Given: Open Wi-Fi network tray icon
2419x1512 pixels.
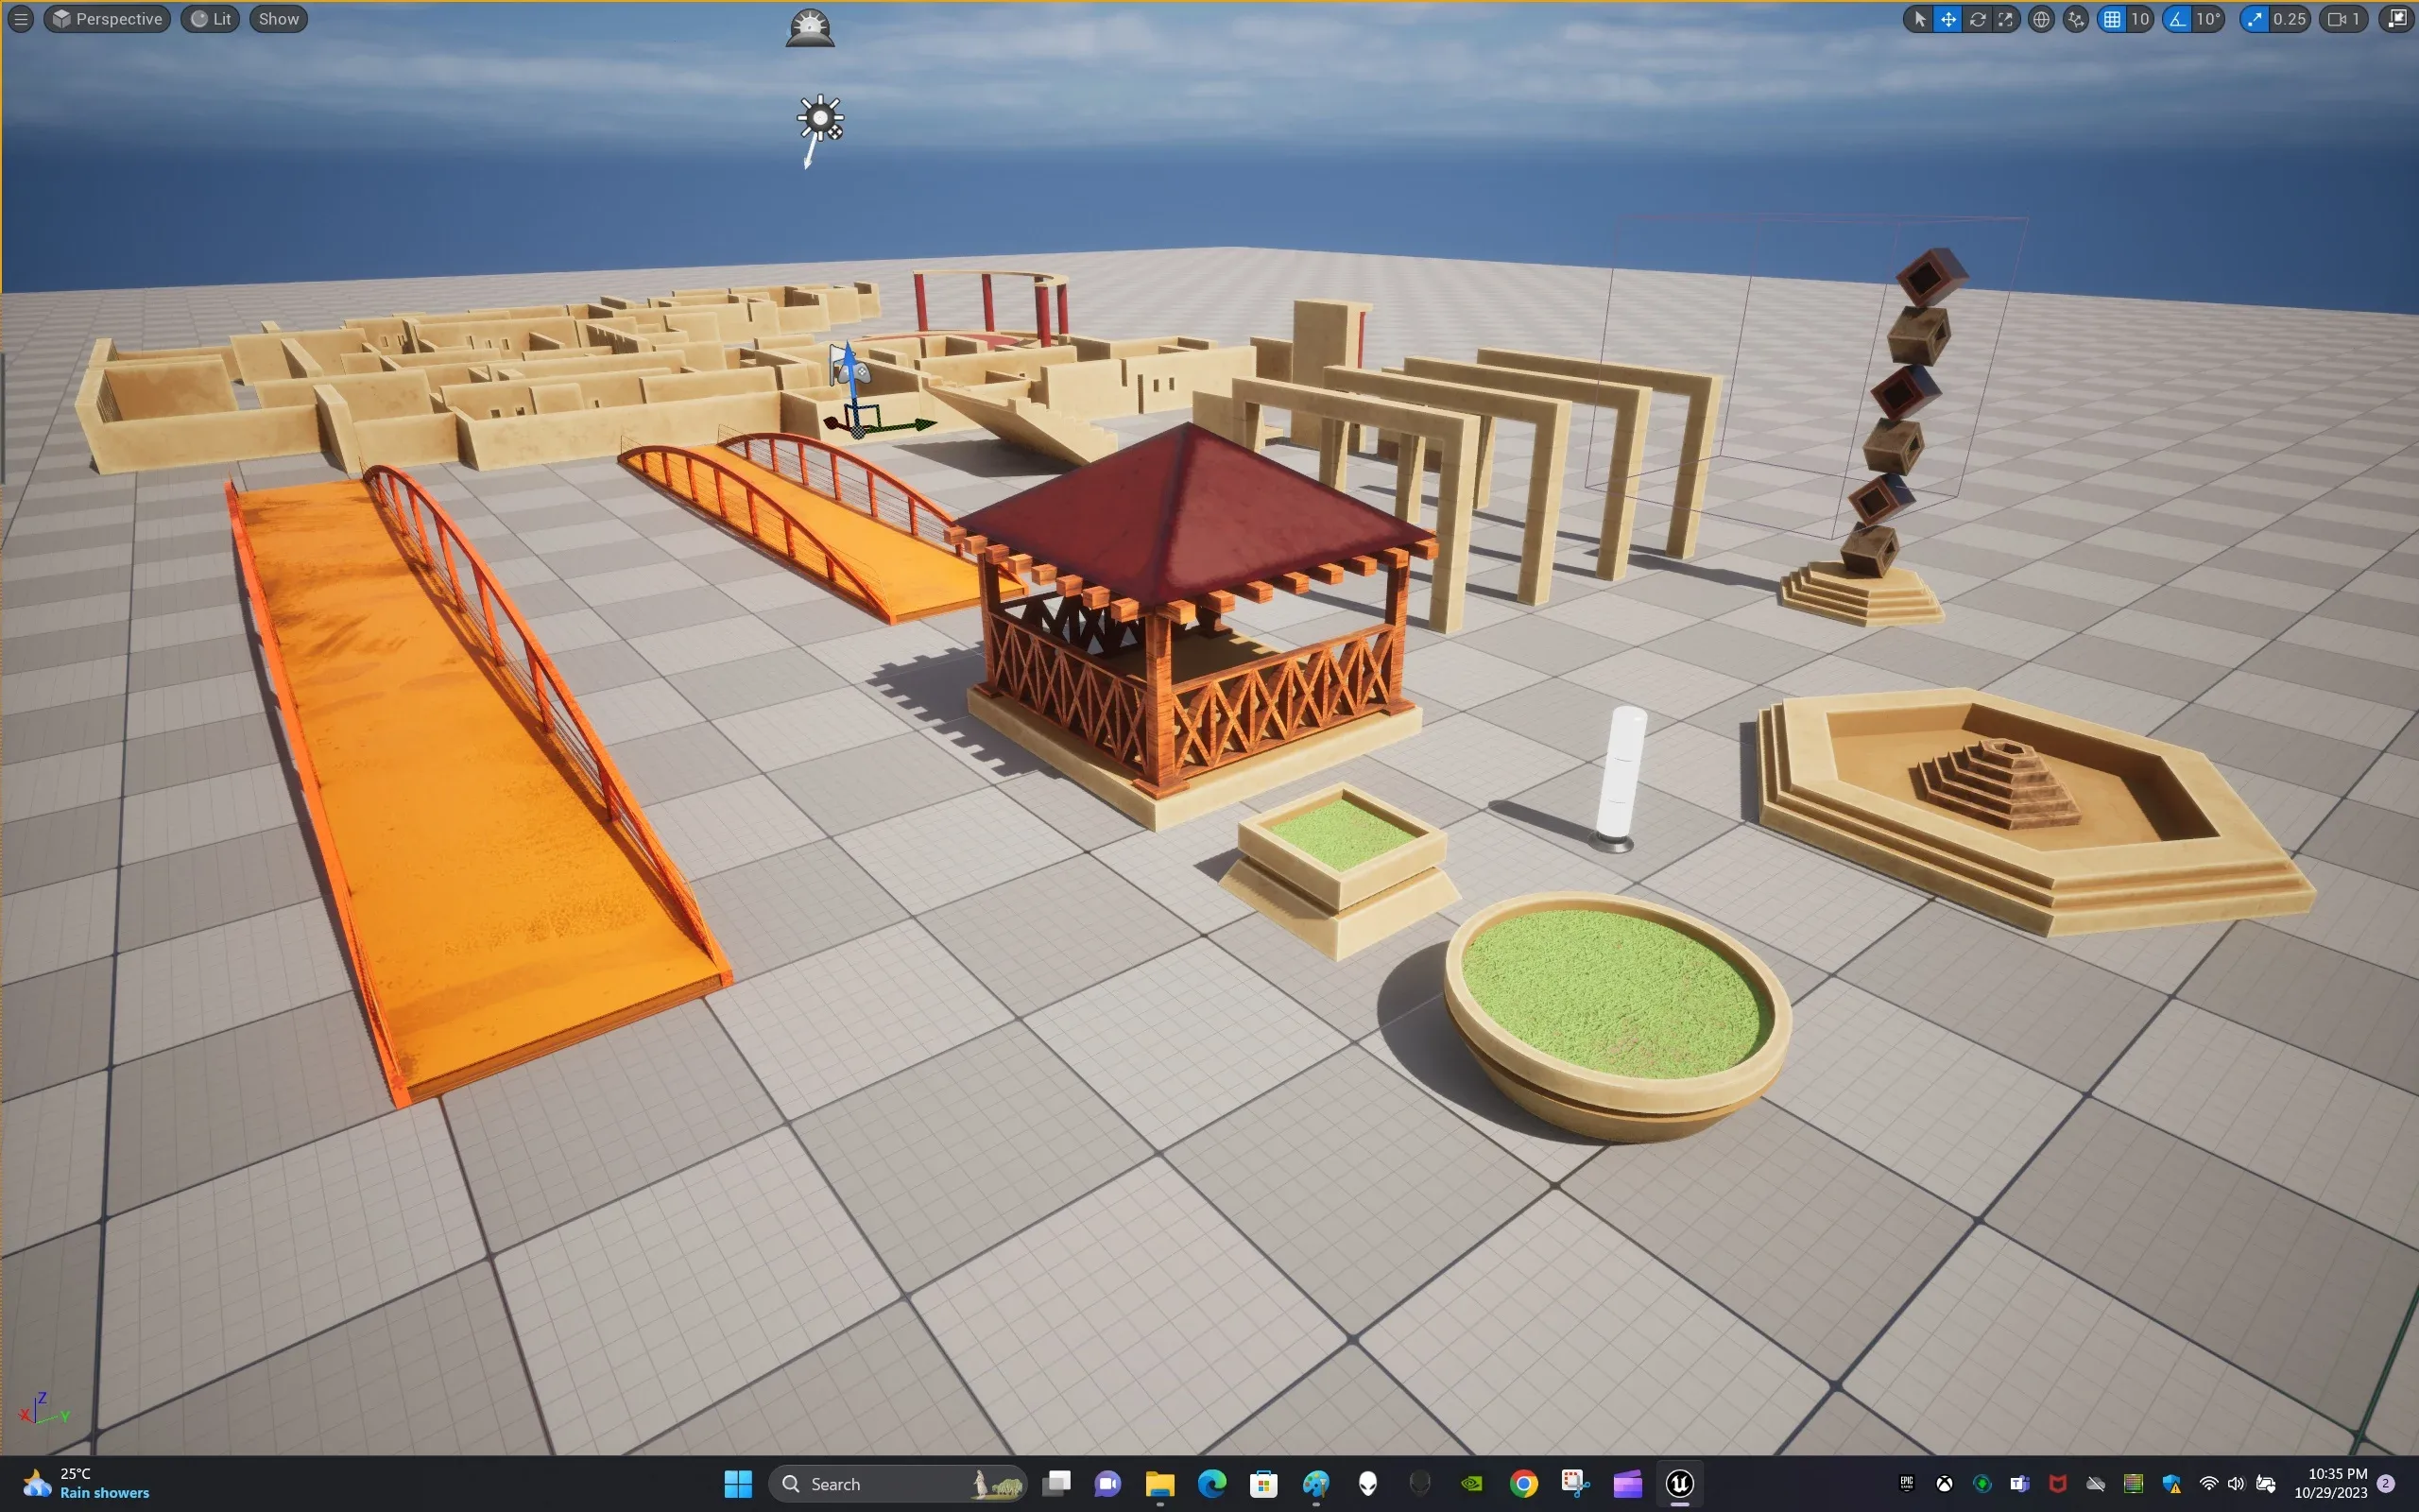Looking at the screenshot, I should (x=2209, y=1484).
